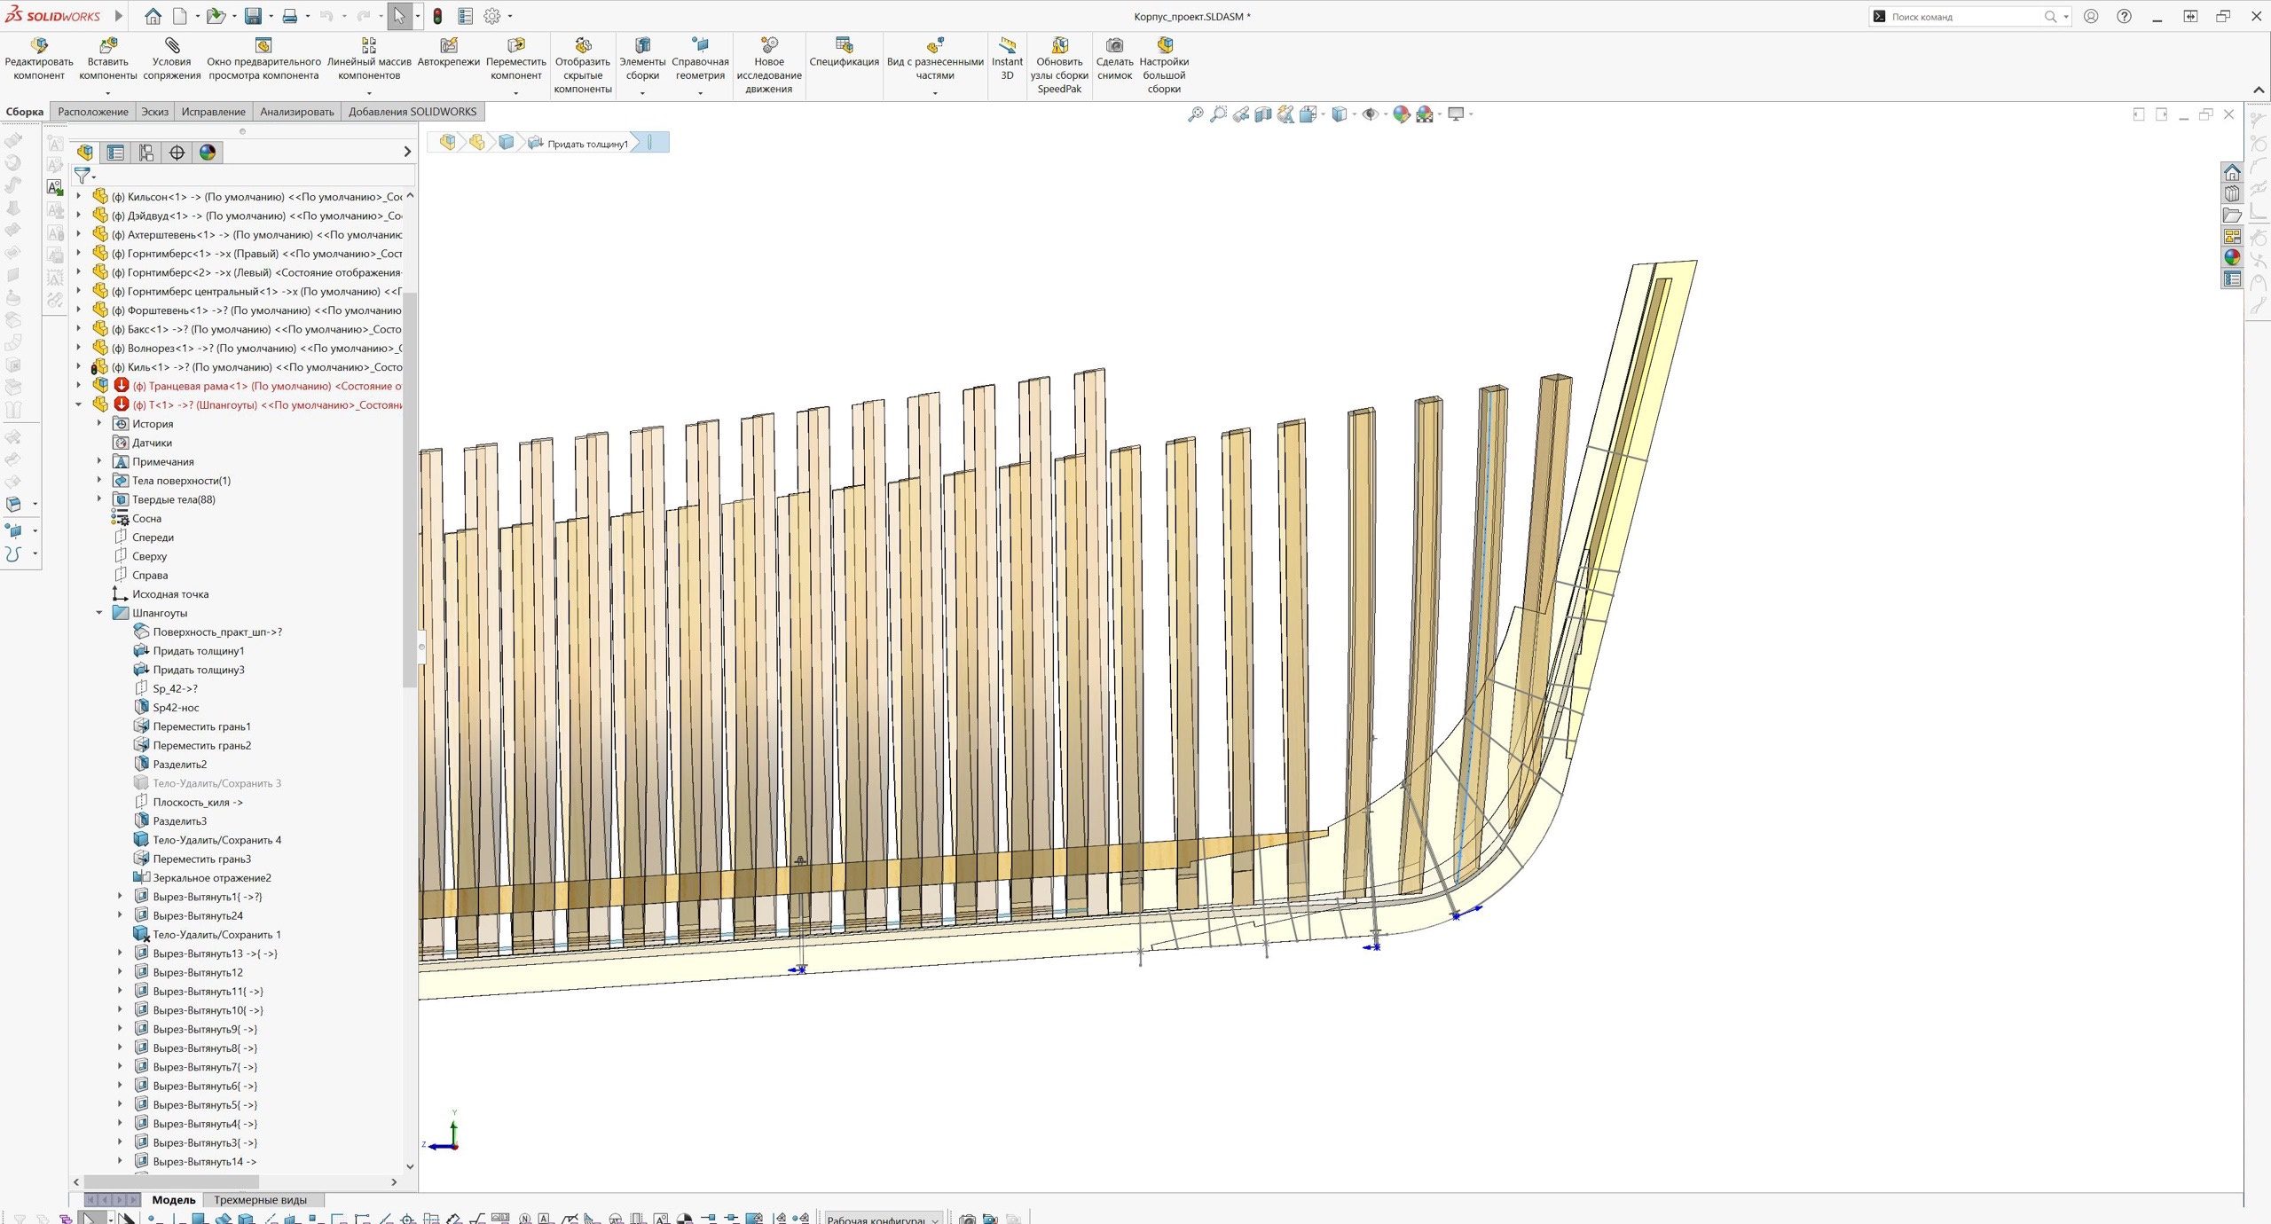Open DisplayManager colored sphere tab icon

[x=208, y=153]
